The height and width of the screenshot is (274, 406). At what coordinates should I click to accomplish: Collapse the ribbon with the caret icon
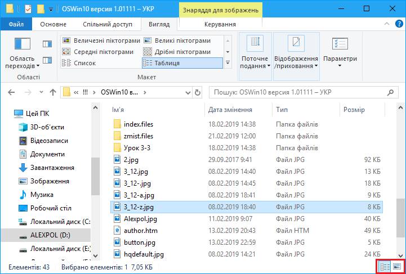click(x=387, y=24)
